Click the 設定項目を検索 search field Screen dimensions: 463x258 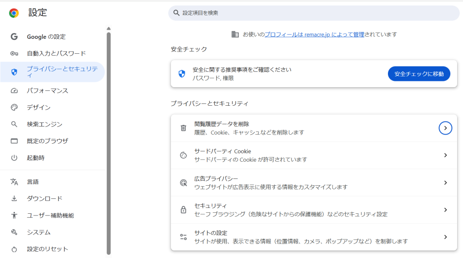click(317, 13)
